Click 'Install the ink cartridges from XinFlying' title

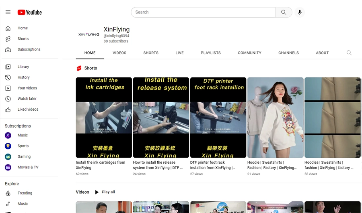(101, 165)
